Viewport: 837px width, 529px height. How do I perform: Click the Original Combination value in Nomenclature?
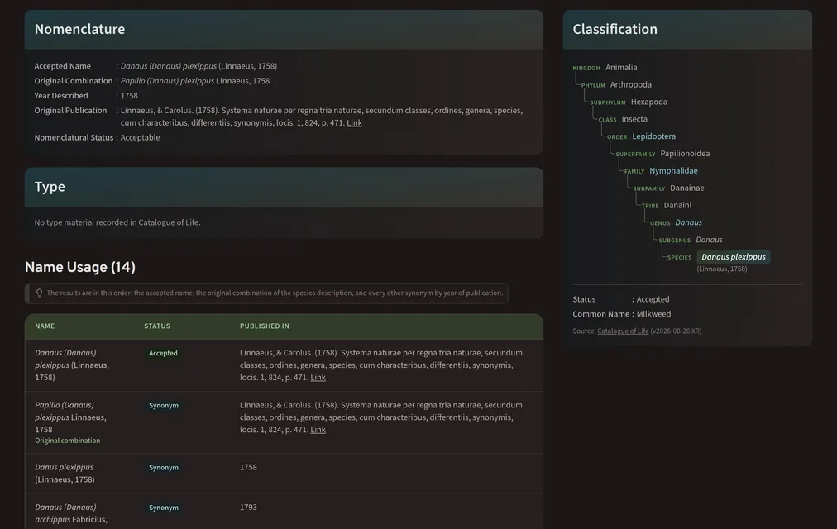pyautogui.click(x=195, y=81)
